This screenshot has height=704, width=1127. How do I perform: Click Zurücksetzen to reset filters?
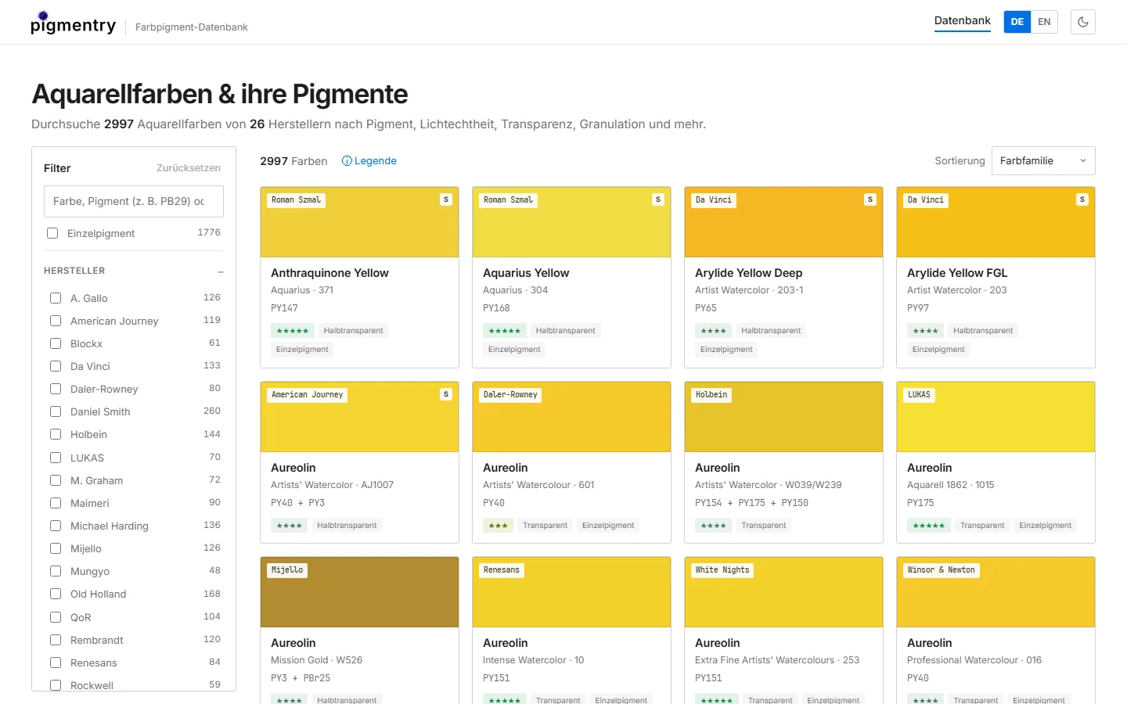point(189,168)
